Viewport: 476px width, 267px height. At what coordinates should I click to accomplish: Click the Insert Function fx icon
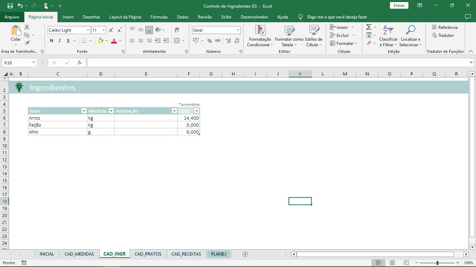pos(79,63)
